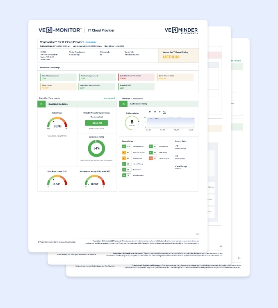Select the 3M time range tab
278x308 pixels.
point(150,112)
